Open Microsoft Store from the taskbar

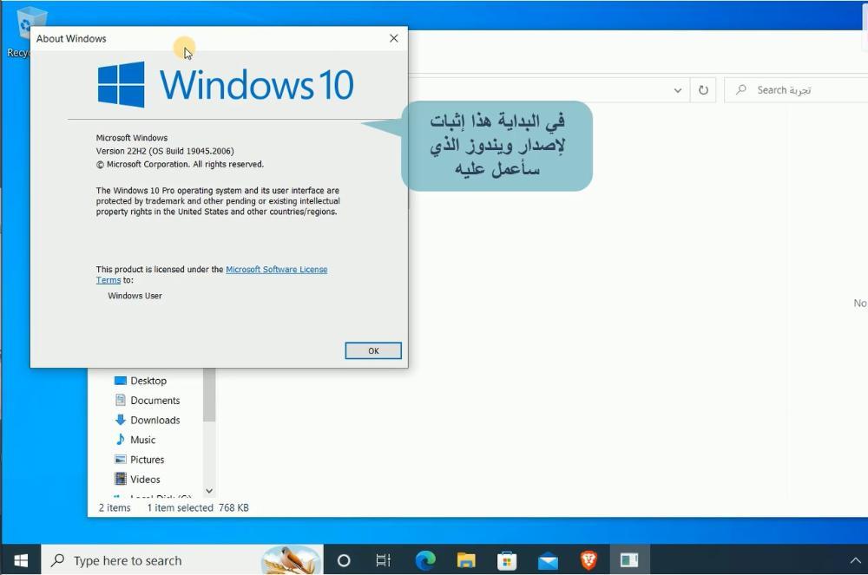(x=507, y=560)
